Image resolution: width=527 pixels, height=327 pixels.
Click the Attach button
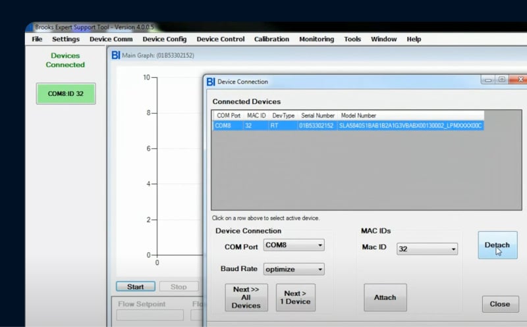coord(385,297)
